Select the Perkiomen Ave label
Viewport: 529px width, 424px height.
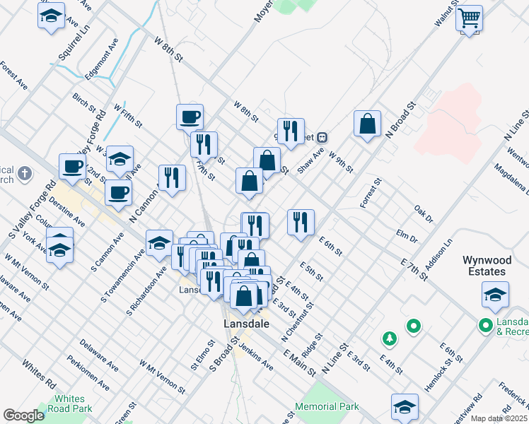pyautogui.click(x=88, y=373)
